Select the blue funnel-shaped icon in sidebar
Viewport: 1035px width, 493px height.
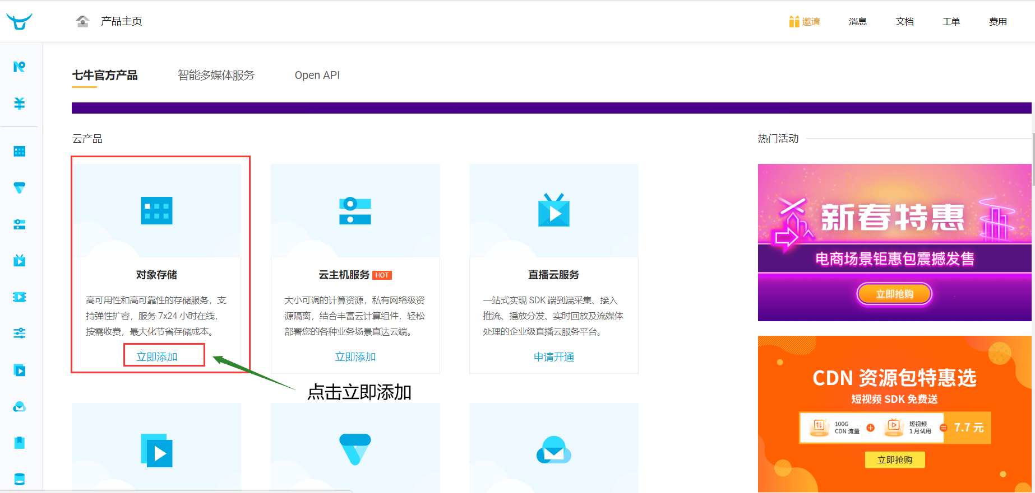coord(20,188)
